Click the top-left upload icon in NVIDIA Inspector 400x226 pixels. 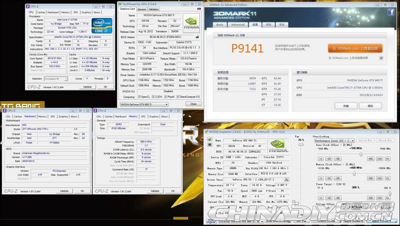tap(209, 139)
